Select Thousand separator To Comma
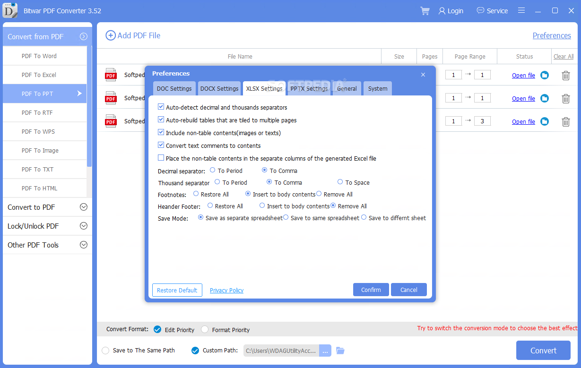The image size is (581, 368). click(x=269, y=182)
